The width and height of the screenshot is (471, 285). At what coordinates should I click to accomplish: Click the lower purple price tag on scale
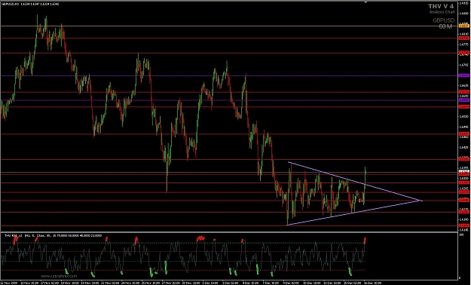coord(464,100)
